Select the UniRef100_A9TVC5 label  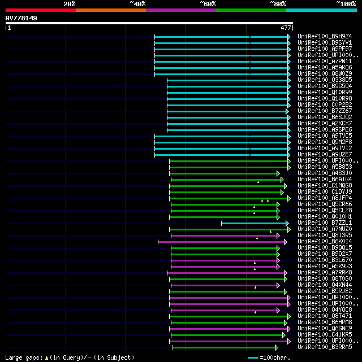[x=325, y=136]
